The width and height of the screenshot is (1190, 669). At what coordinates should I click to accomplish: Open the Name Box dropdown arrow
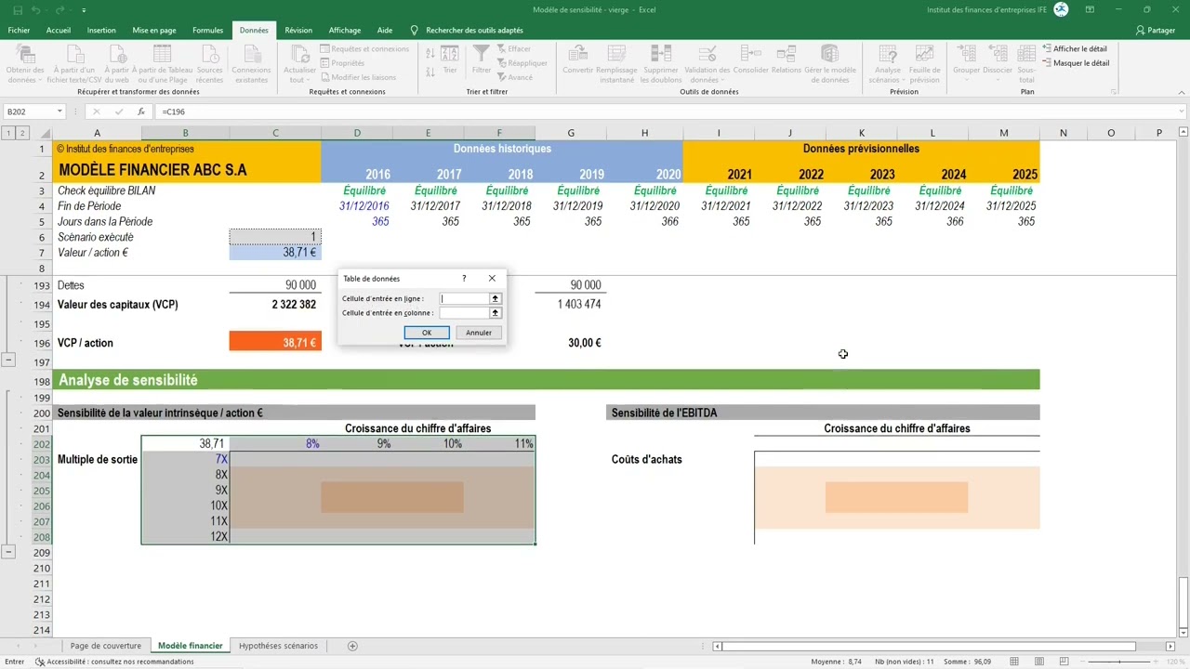(x=59, y=111)
